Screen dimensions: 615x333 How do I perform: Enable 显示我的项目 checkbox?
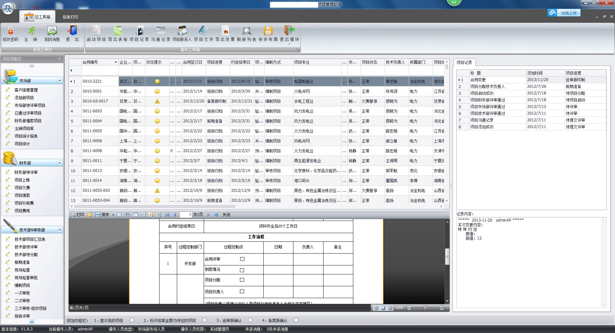coord(132,320)
